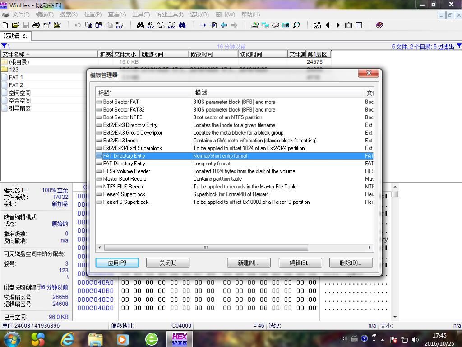This screenshot has height=347, width=462.
Task: Open the 文件(F) menu
Action: click(21, 14)
